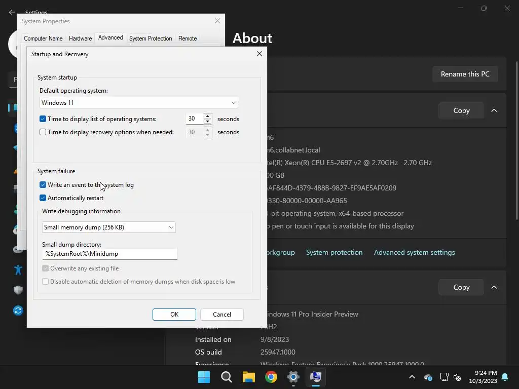This screenshot has width=519, height=389.
Task: Cancel the Startup and Recovery dialog
Action: [222, 314]
